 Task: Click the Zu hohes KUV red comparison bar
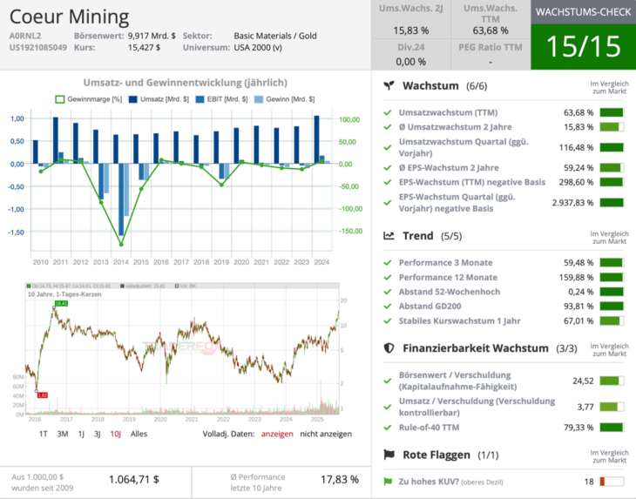[x=612, y=482]
